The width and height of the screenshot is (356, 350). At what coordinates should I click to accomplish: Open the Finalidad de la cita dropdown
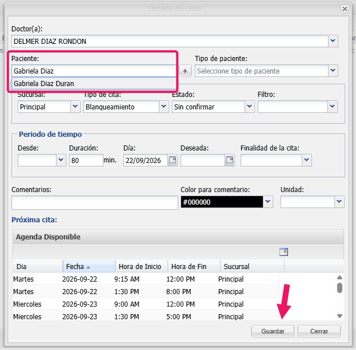point(306,160)
